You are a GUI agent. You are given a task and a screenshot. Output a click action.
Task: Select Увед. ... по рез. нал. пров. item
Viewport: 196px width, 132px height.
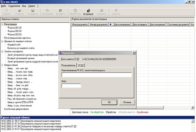pyautogui.click(x=20, y=72)
